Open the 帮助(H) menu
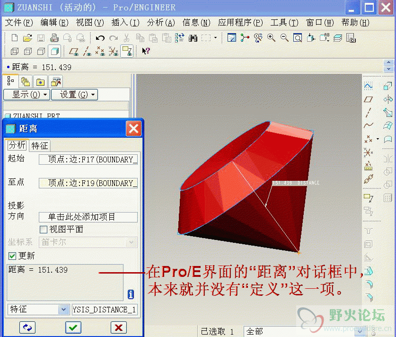 point(355,23)
